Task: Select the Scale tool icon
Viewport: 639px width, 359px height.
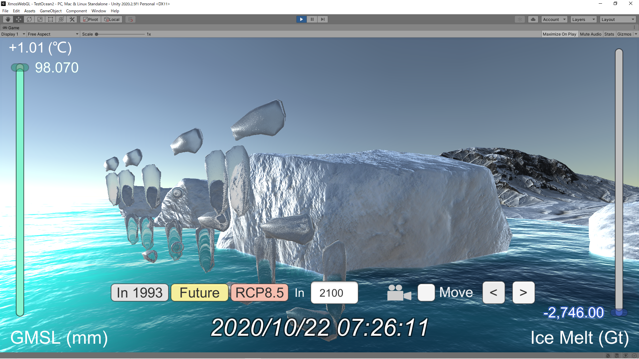Action: pyautogui.click(x=40, y=19)
